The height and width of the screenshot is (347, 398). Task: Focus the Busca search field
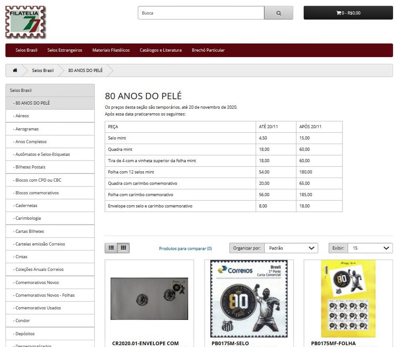201,13
